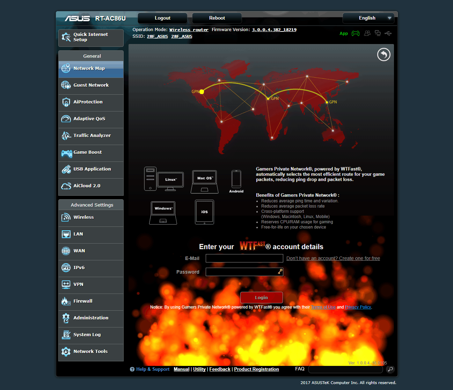
Task: Click the Network Tools icon
Action: click(66, 352)
